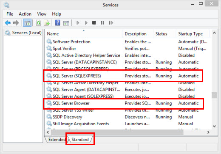Click gear icon of Still Image Acquisition Events
The image size is (221, 154).
point(49,124)
